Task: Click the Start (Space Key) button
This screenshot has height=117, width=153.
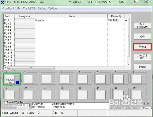Action: pyautogui.click(x=142, y=26)
